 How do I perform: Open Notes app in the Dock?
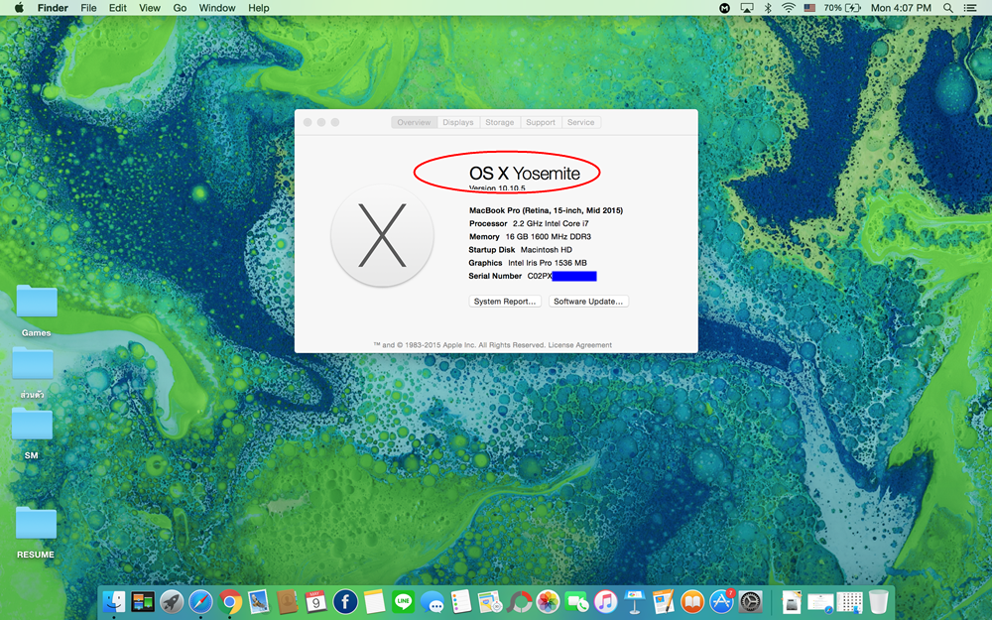[375, 602]
